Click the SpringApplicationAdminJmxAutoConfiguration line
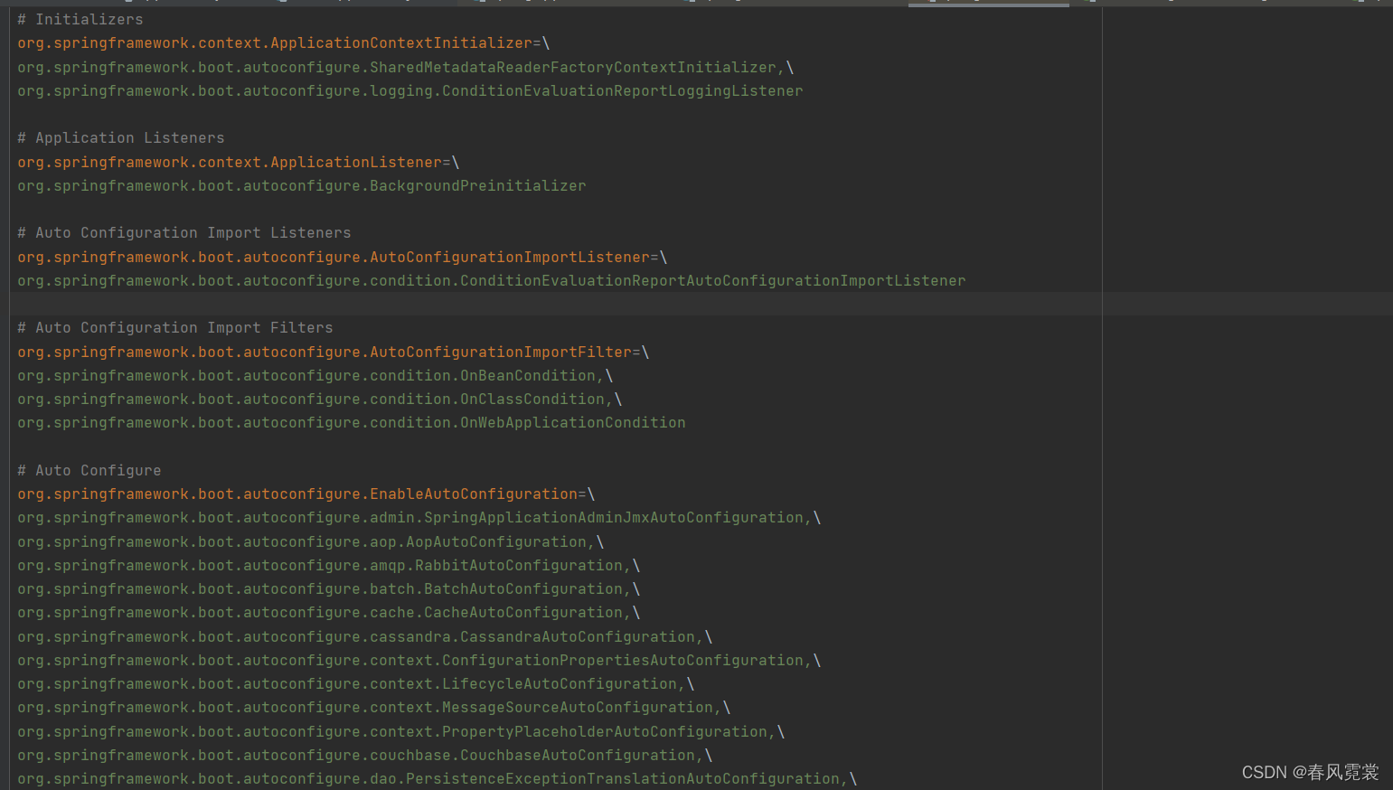Screen dimensions: 1393x790 419,517
